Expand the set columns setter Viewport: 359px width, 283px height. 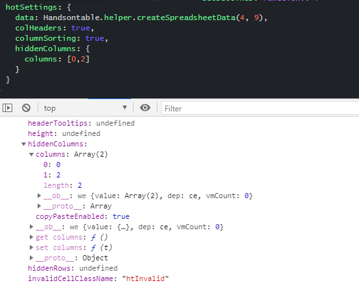31,247
